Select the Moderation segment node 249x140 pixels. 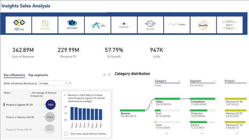click(202, 113)
